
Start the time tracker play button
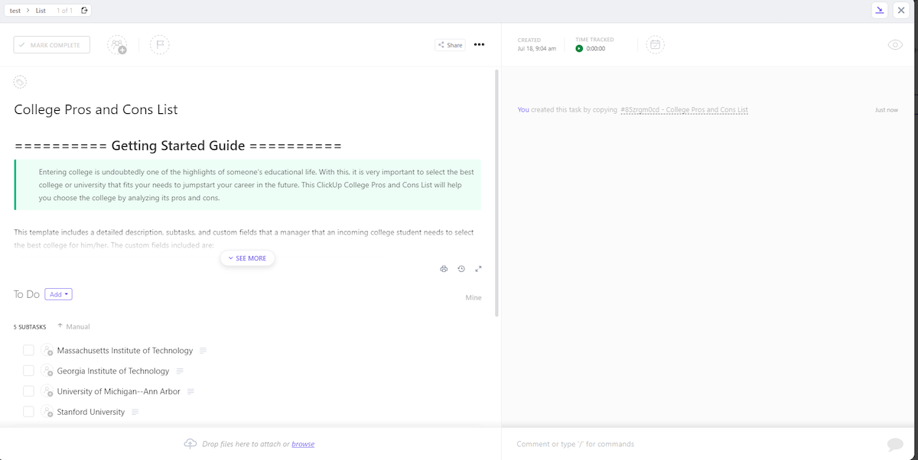pos(579,48)
